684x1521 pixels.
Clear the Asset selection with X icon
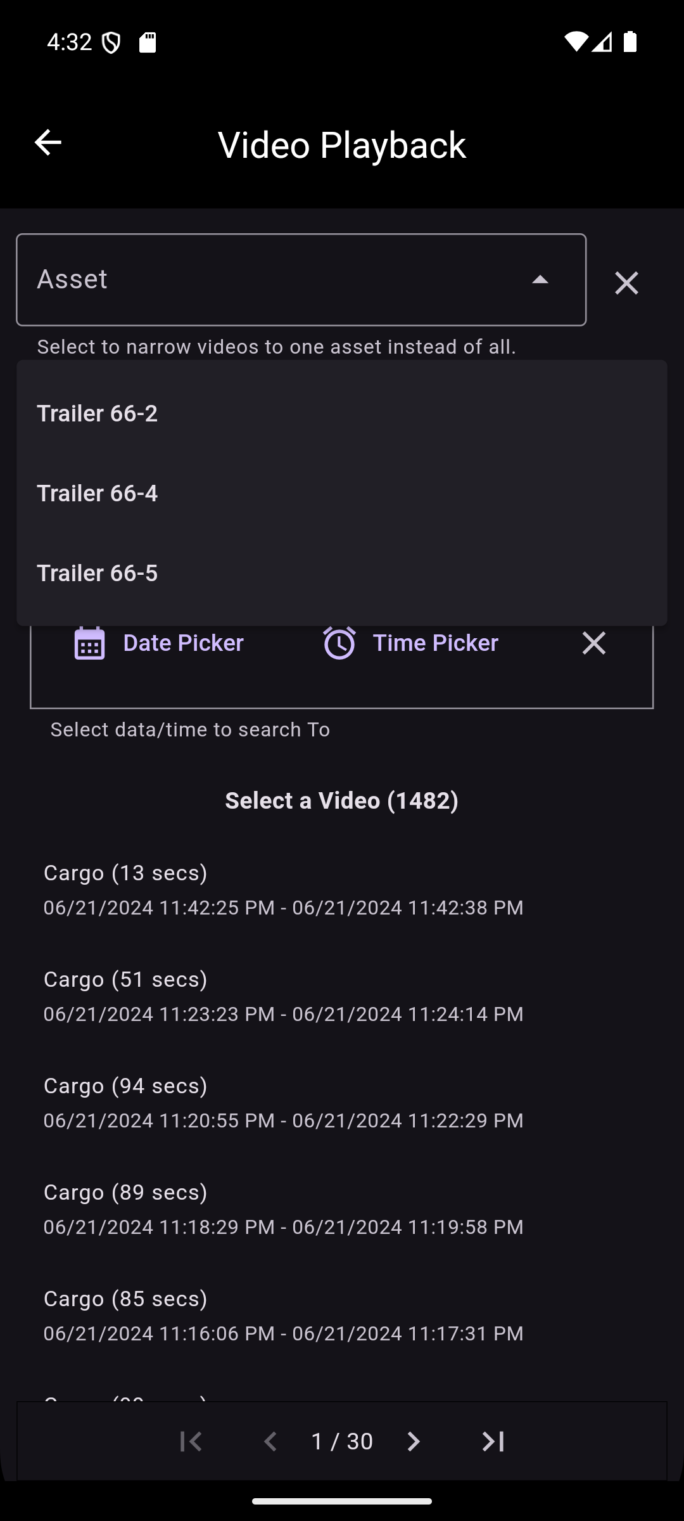pyautogui.click(x=626, y=283)
